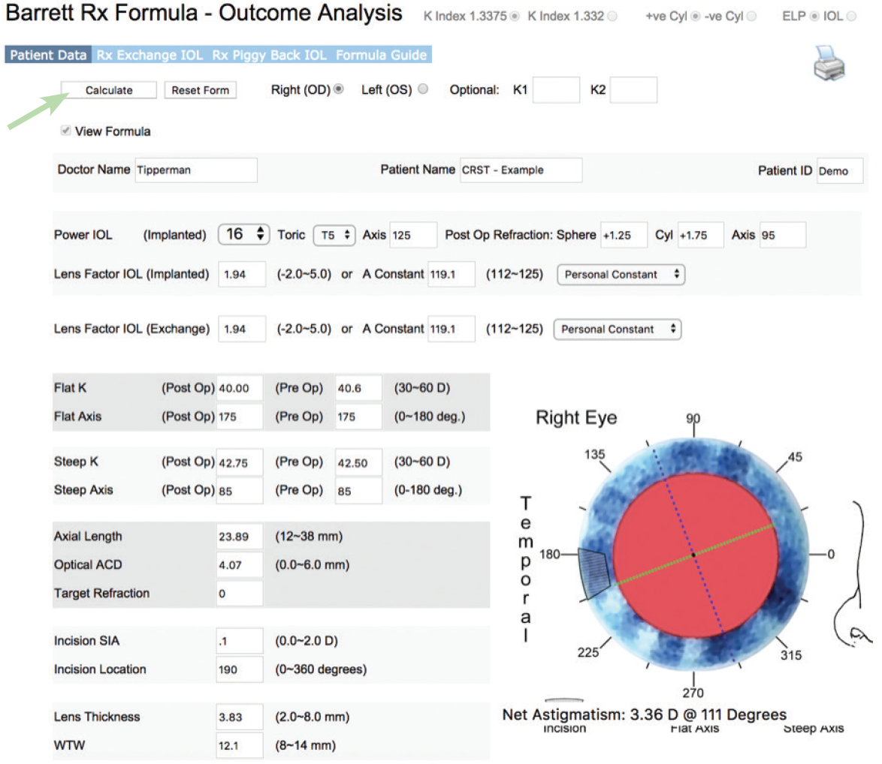
Task: Select the IOL radio button
Action: [x=850, y=17]
